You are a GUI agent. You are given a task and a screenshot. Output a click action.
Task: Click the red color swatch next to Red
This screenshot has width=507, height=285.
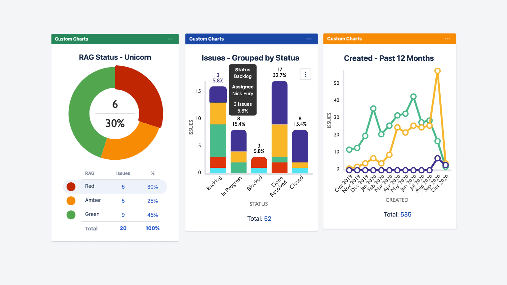[71, 186]
